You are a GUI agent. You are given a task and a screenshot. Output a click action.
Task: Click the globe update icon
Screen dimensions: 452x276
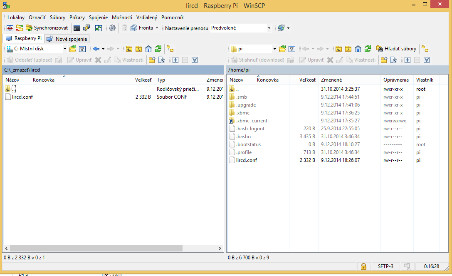coord(281,28)
